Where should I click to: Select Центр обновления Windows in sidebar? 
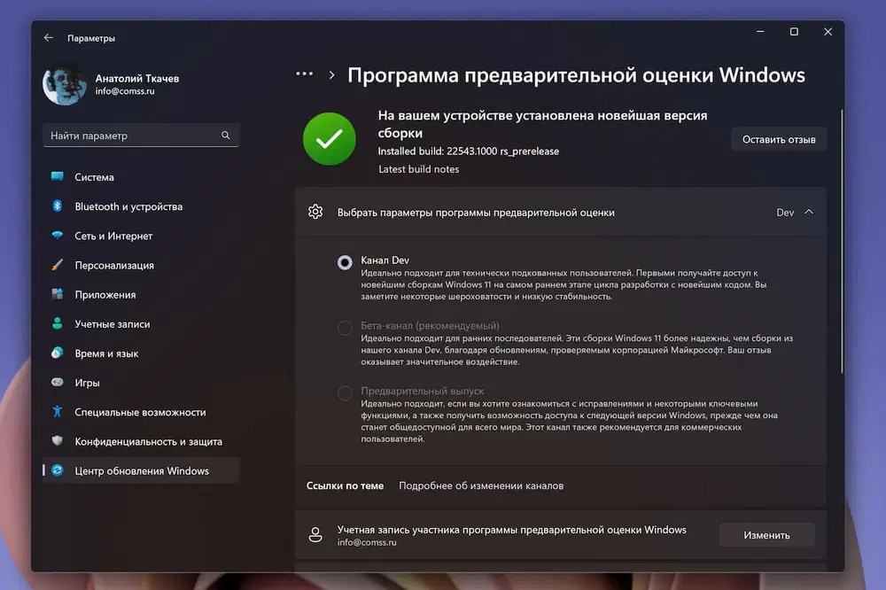[x=141, y=470]
